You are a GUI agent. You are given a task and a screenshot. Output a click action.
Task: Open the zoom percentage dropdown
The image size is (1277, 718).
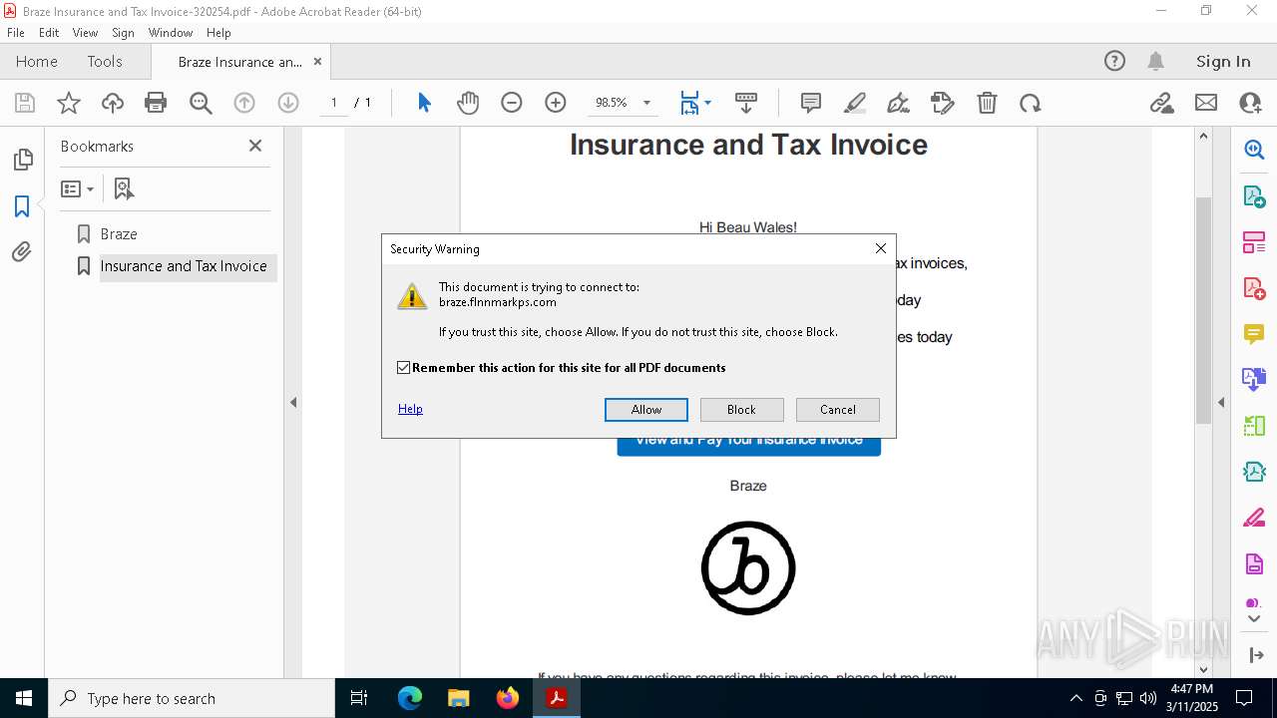click(646, 103)
